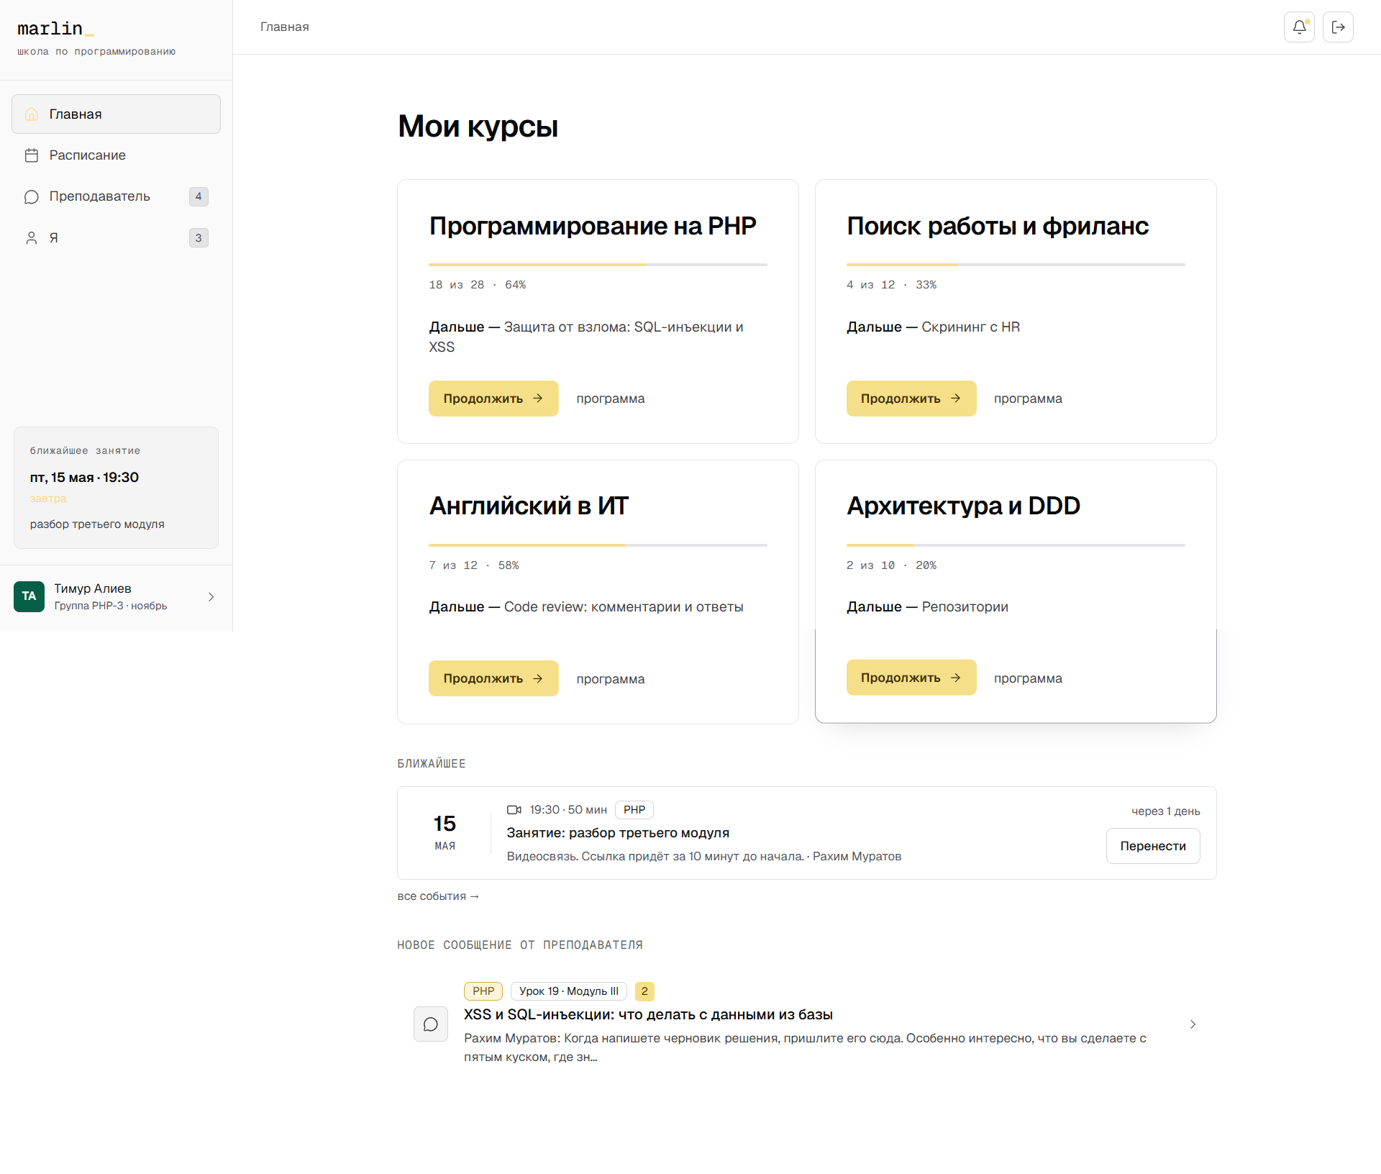Continue the Английский в ИТ course
The image size is (1381, 1174).
tap(493, 678)
